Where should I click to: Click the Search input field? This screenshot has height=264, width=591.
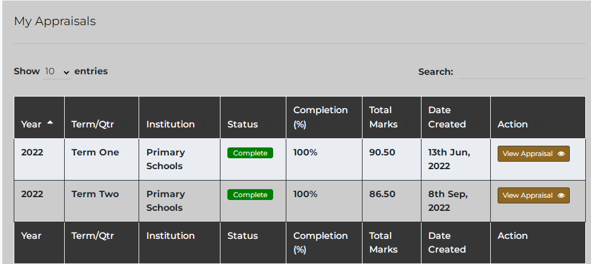coord(522,72)
